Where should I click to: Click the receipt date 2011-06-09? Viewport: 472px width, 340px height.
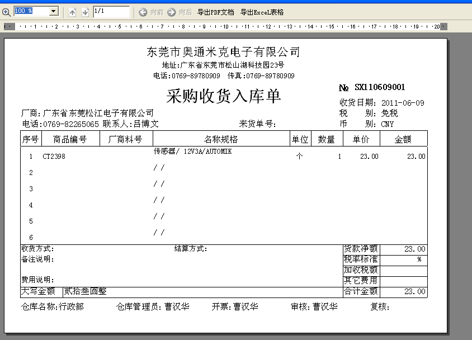(403, 103)
